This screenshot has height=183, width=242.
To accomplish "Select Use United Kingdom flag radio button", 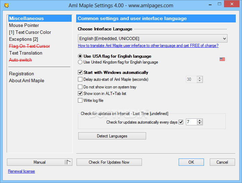I will [80, 62].
